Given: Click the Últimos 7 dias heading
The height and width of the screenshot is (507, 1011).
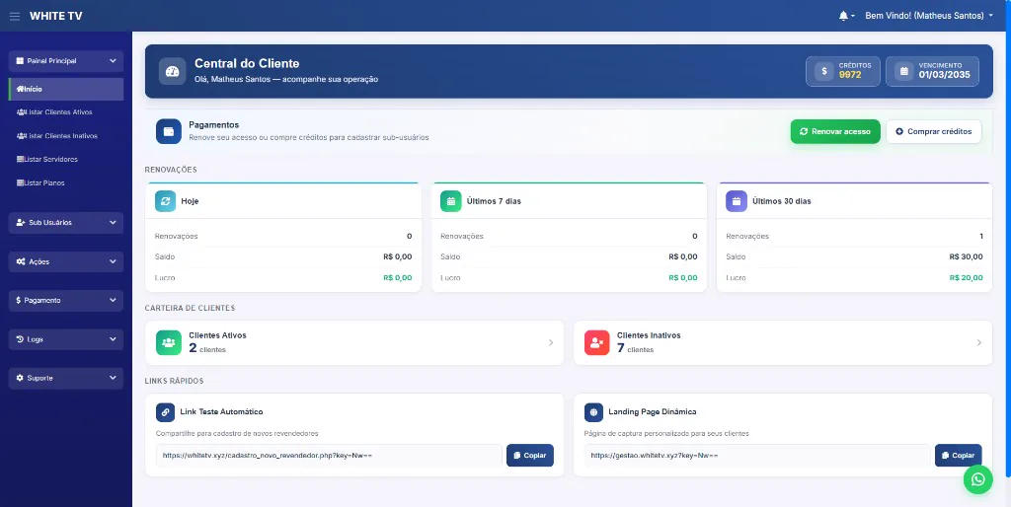Looking at the screenshot, I should (494, 201).
